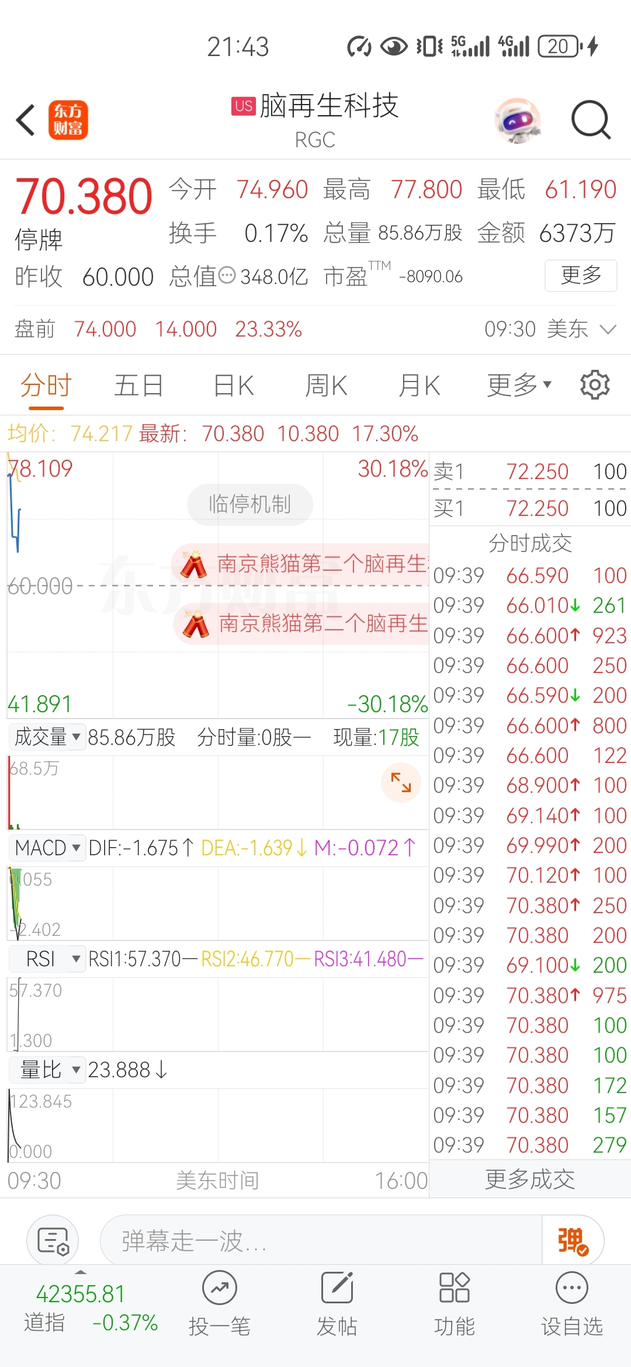631x1367 pixels.
Task: Tap the 分时成交 header
Action: point(530,543)
